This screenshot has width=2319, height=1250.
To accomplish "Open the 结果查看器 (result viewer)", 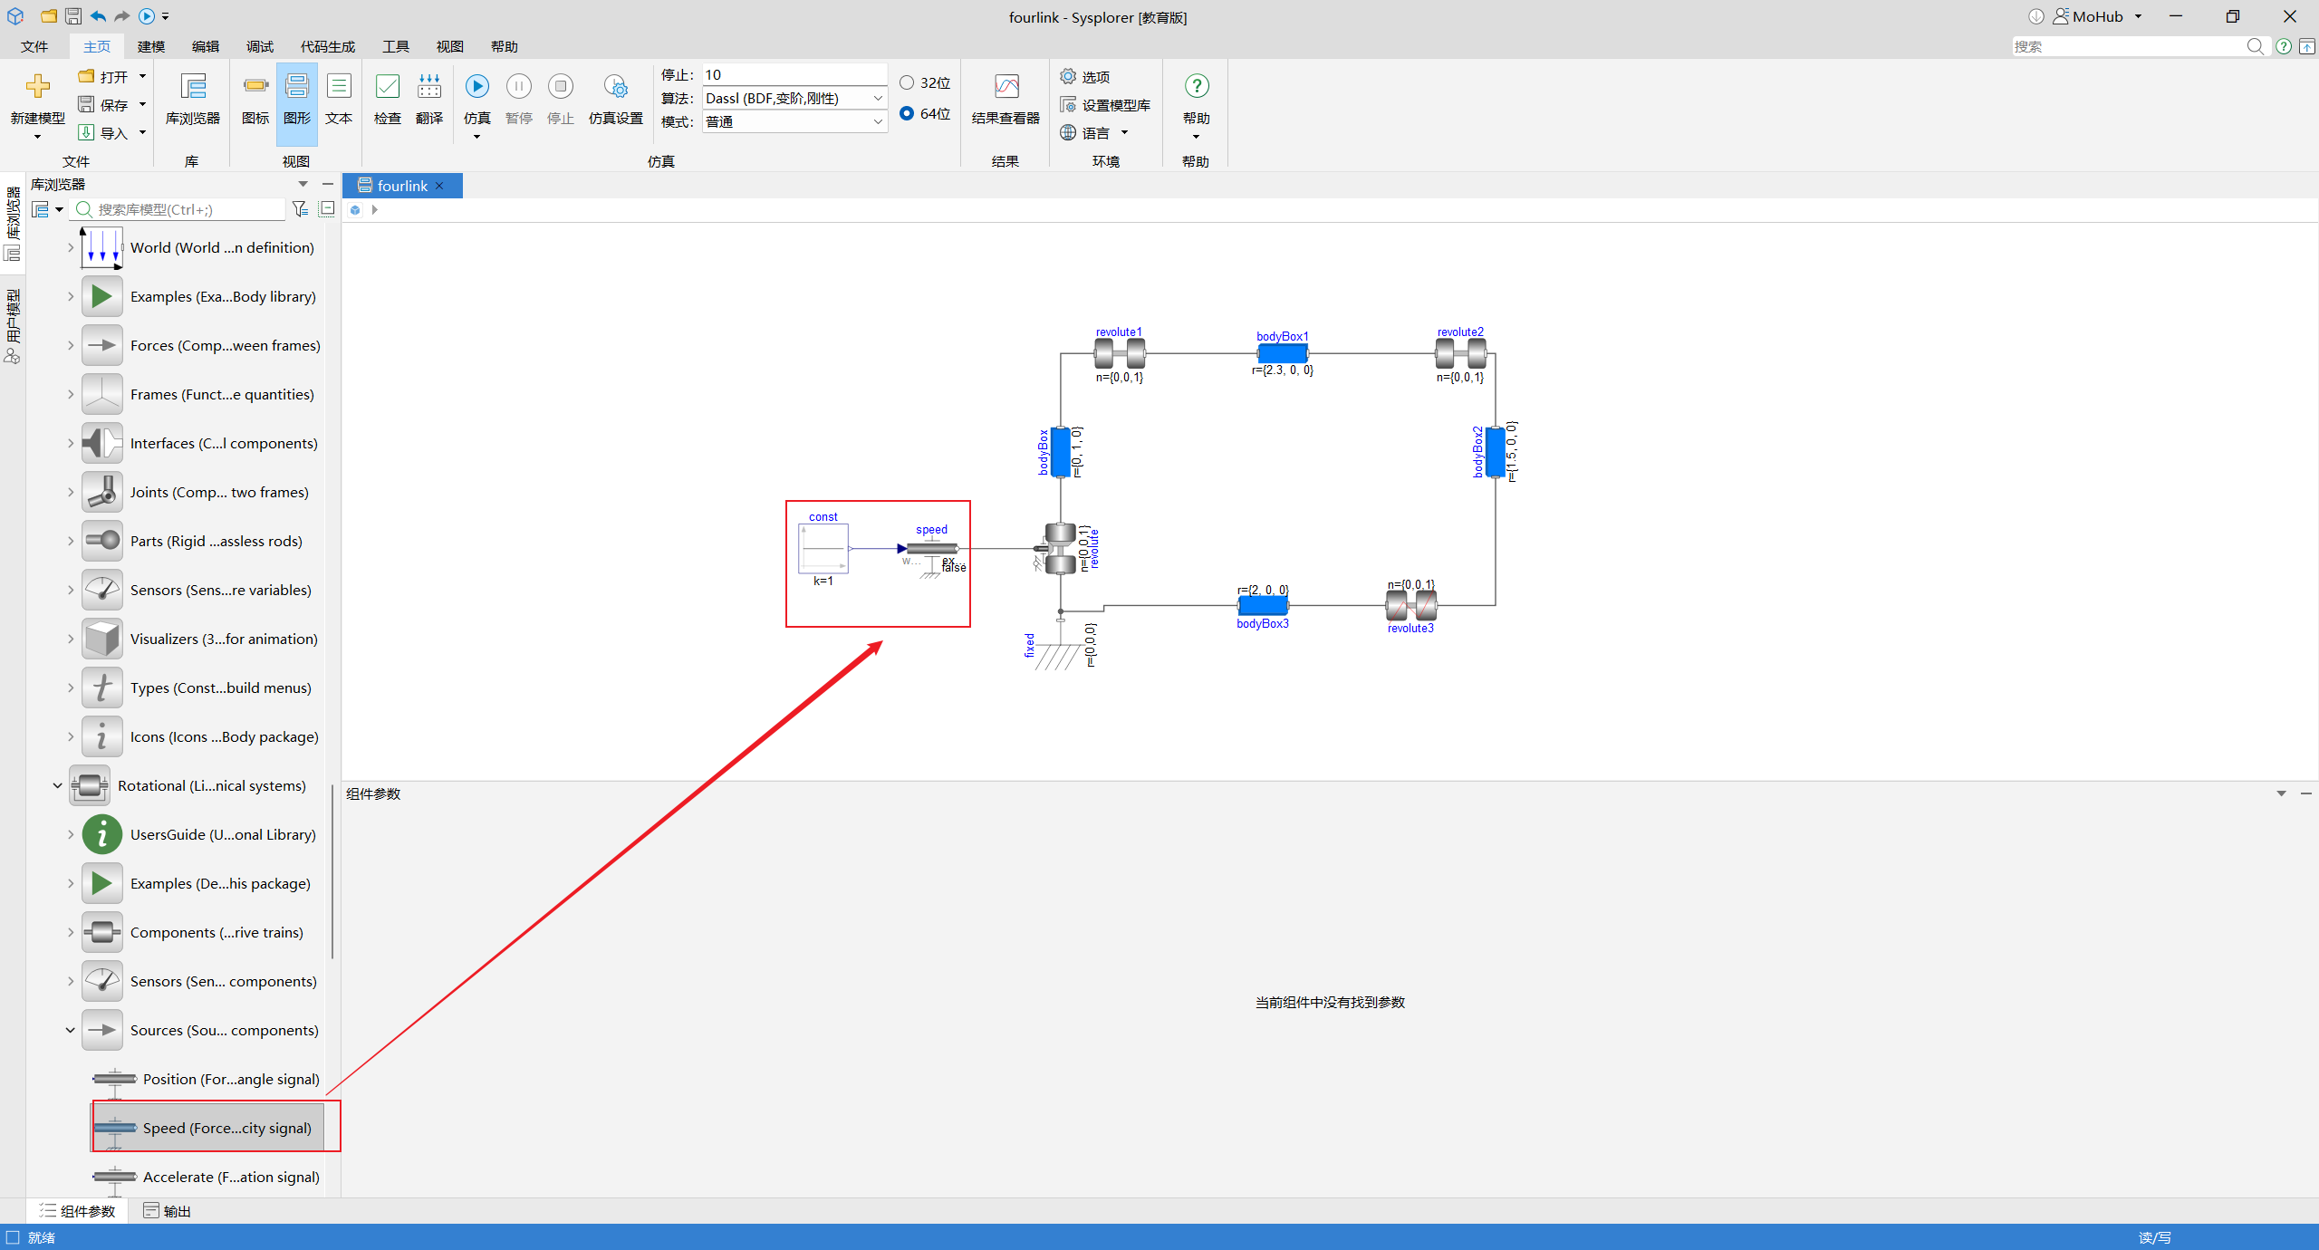I will [1006, 100].
